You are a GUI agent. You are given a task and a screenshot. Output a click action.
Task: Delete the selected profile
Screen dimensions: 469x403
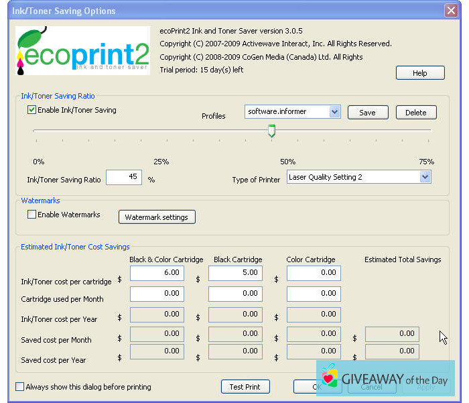[x=415, y=113]
